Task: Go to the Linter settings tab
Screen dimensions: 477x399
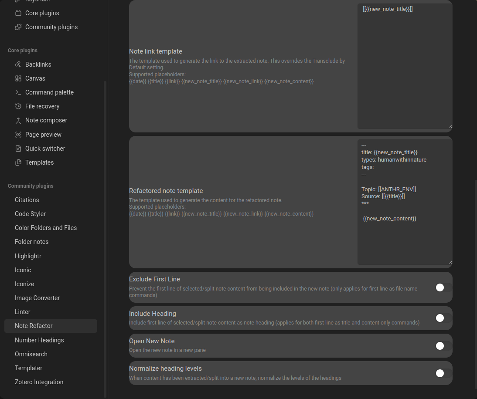Action: click(23, 312)
